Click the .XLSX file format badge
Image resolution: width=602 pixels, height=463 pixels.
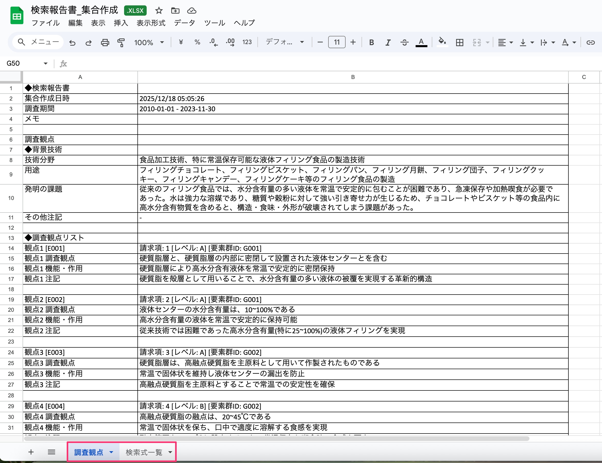135,11
